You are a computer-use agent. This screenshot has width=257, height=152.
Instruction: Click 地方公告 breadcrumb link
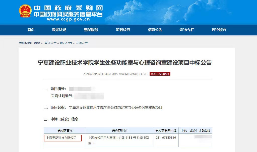pos(66,43)
